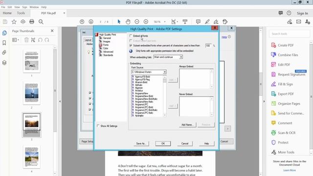Click the Add Name button
Screen dimensions: 313x176
[187, 125]
